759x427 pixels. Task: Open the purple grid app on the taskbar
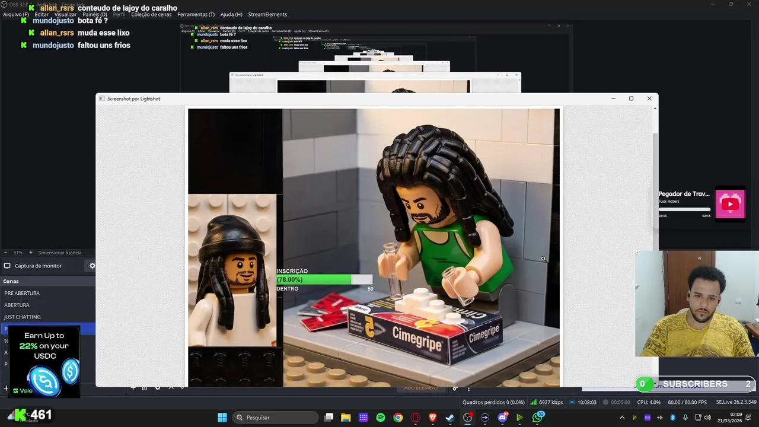pyautogui.click(x=363, y=418)
